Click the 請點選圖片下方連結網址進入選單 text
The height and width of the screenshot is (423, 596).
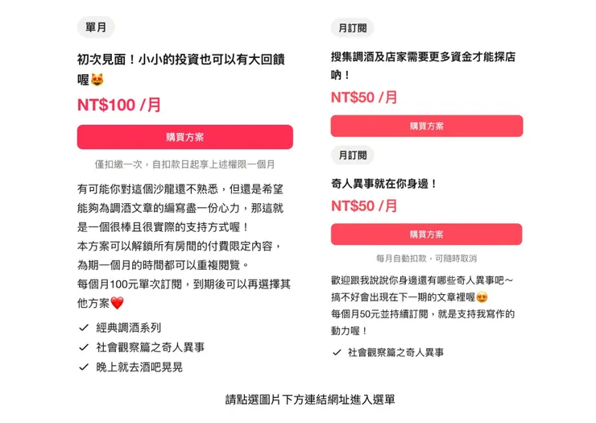pos(310,400)
